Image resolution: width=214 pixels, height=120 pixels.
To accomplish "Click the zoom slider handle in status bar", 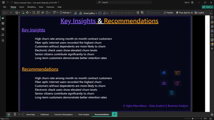I will (x=193, y=119).
